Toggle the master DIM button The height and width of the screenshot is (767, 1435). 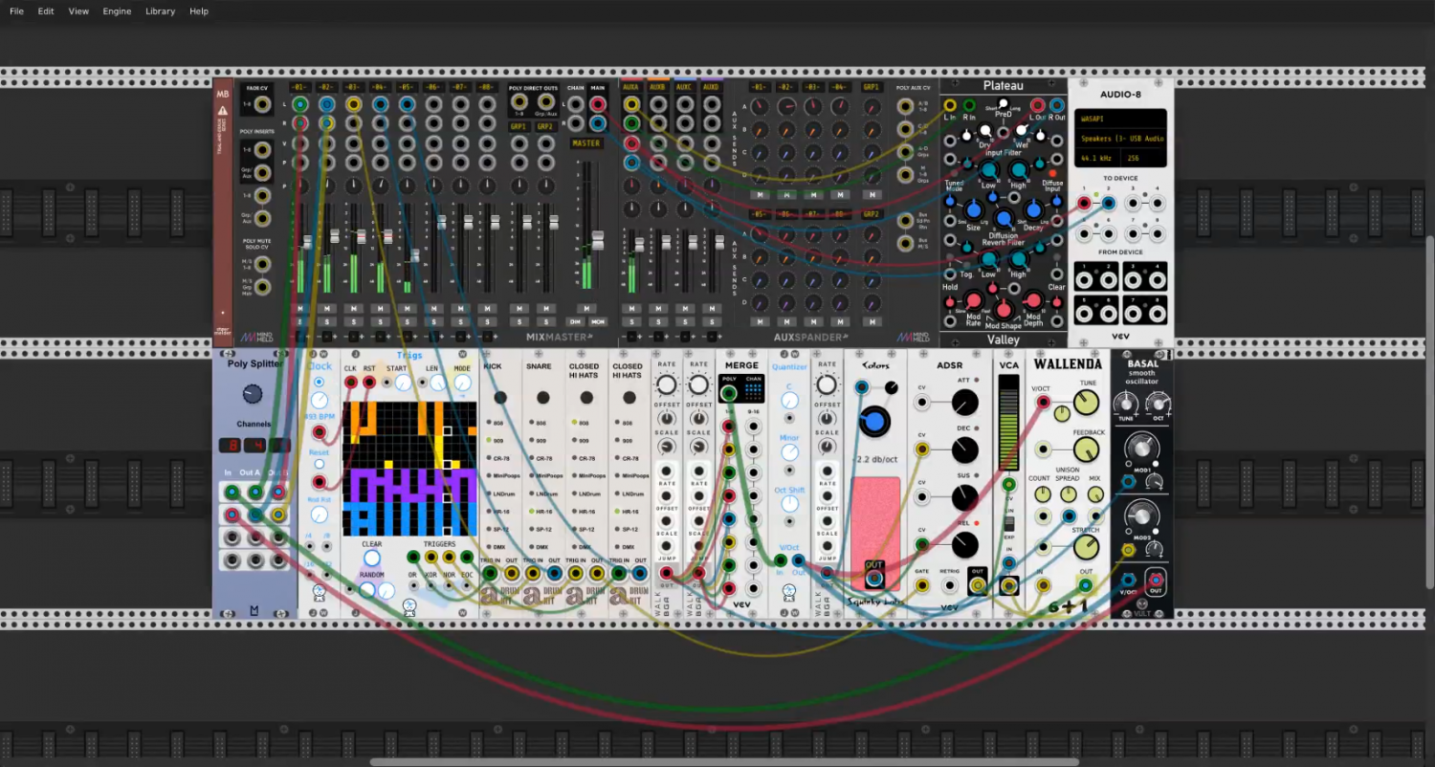[x=576, y=321]
